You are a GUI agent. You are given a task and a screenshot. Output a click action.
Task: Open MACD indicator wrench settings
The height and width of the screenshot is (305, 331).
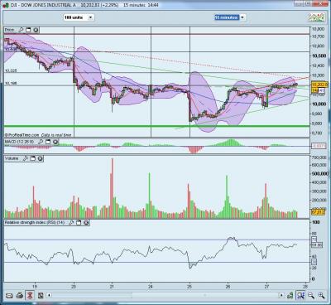coord(41,142)
